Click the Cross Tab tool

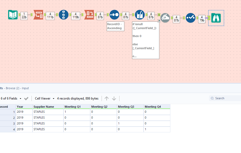pyautogui.click(x=89, y=15)
